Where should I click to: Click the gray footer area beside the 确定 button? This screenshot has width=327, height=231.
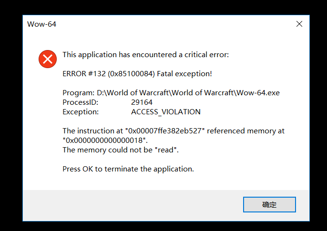133,205
